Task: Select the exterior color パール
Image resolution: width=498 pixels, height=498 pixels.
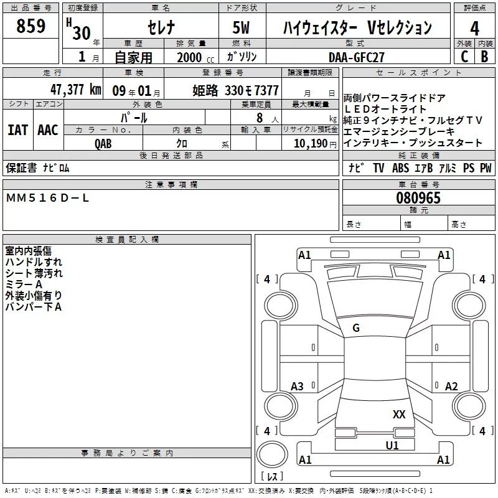Action: 134,118
